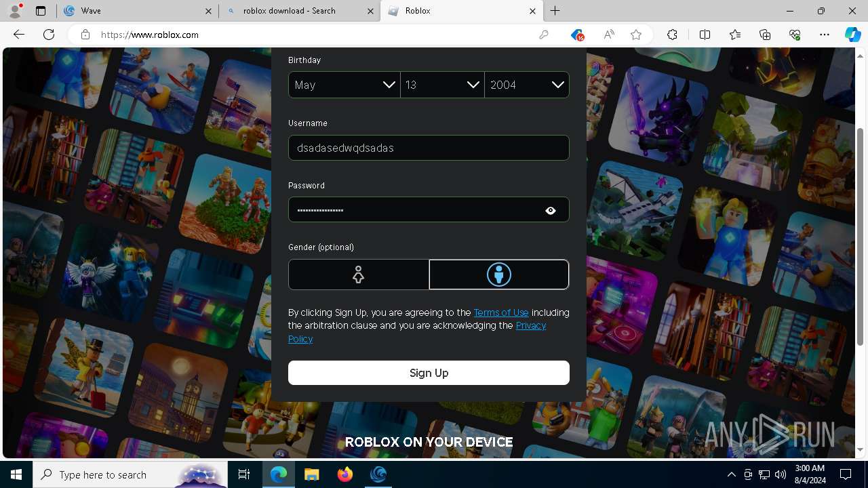Image resolution: width=868 pixels, height=488 pixels.
Task: Add page to favorites star
Action: [x=636, y=35]
